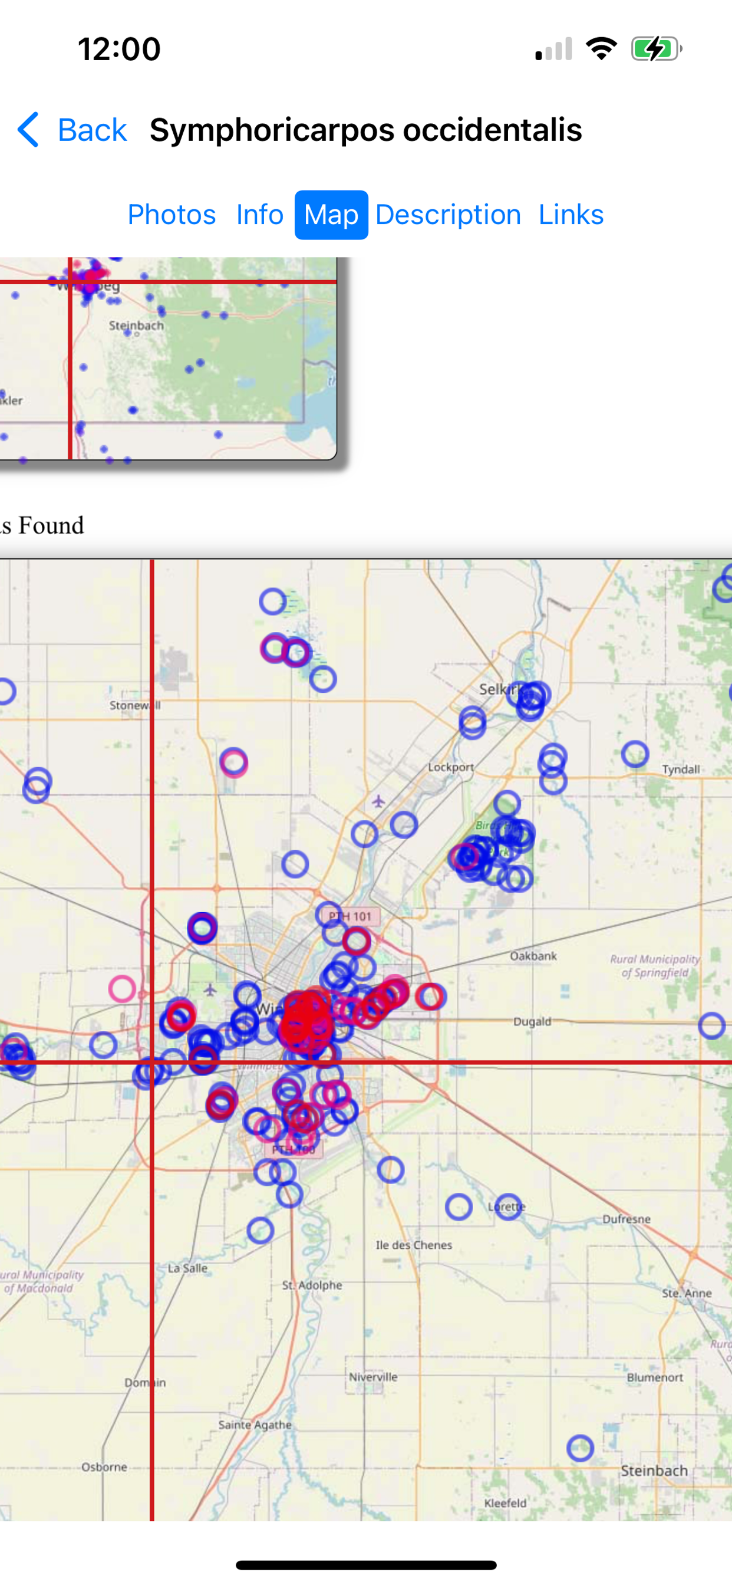Click the Lorette label on the map
This screenshot has height=1585, width=732.
pyautogui.click(x=507, y=1206)
